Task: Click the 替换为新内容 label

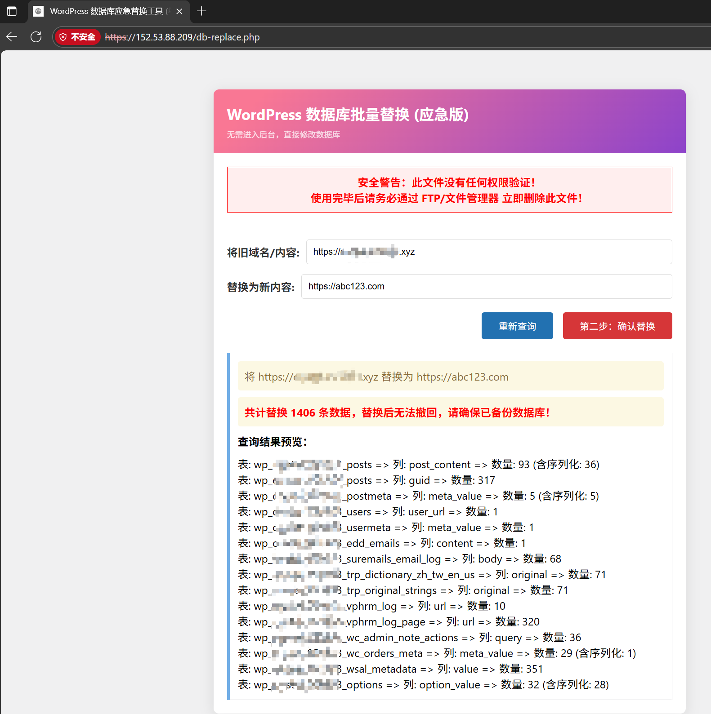Action: [261, 287]
